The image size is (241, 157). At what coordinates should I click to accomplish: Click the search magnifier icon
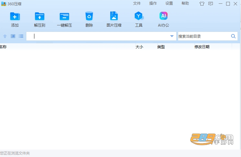pyautogui.click(x=233, y=36)
